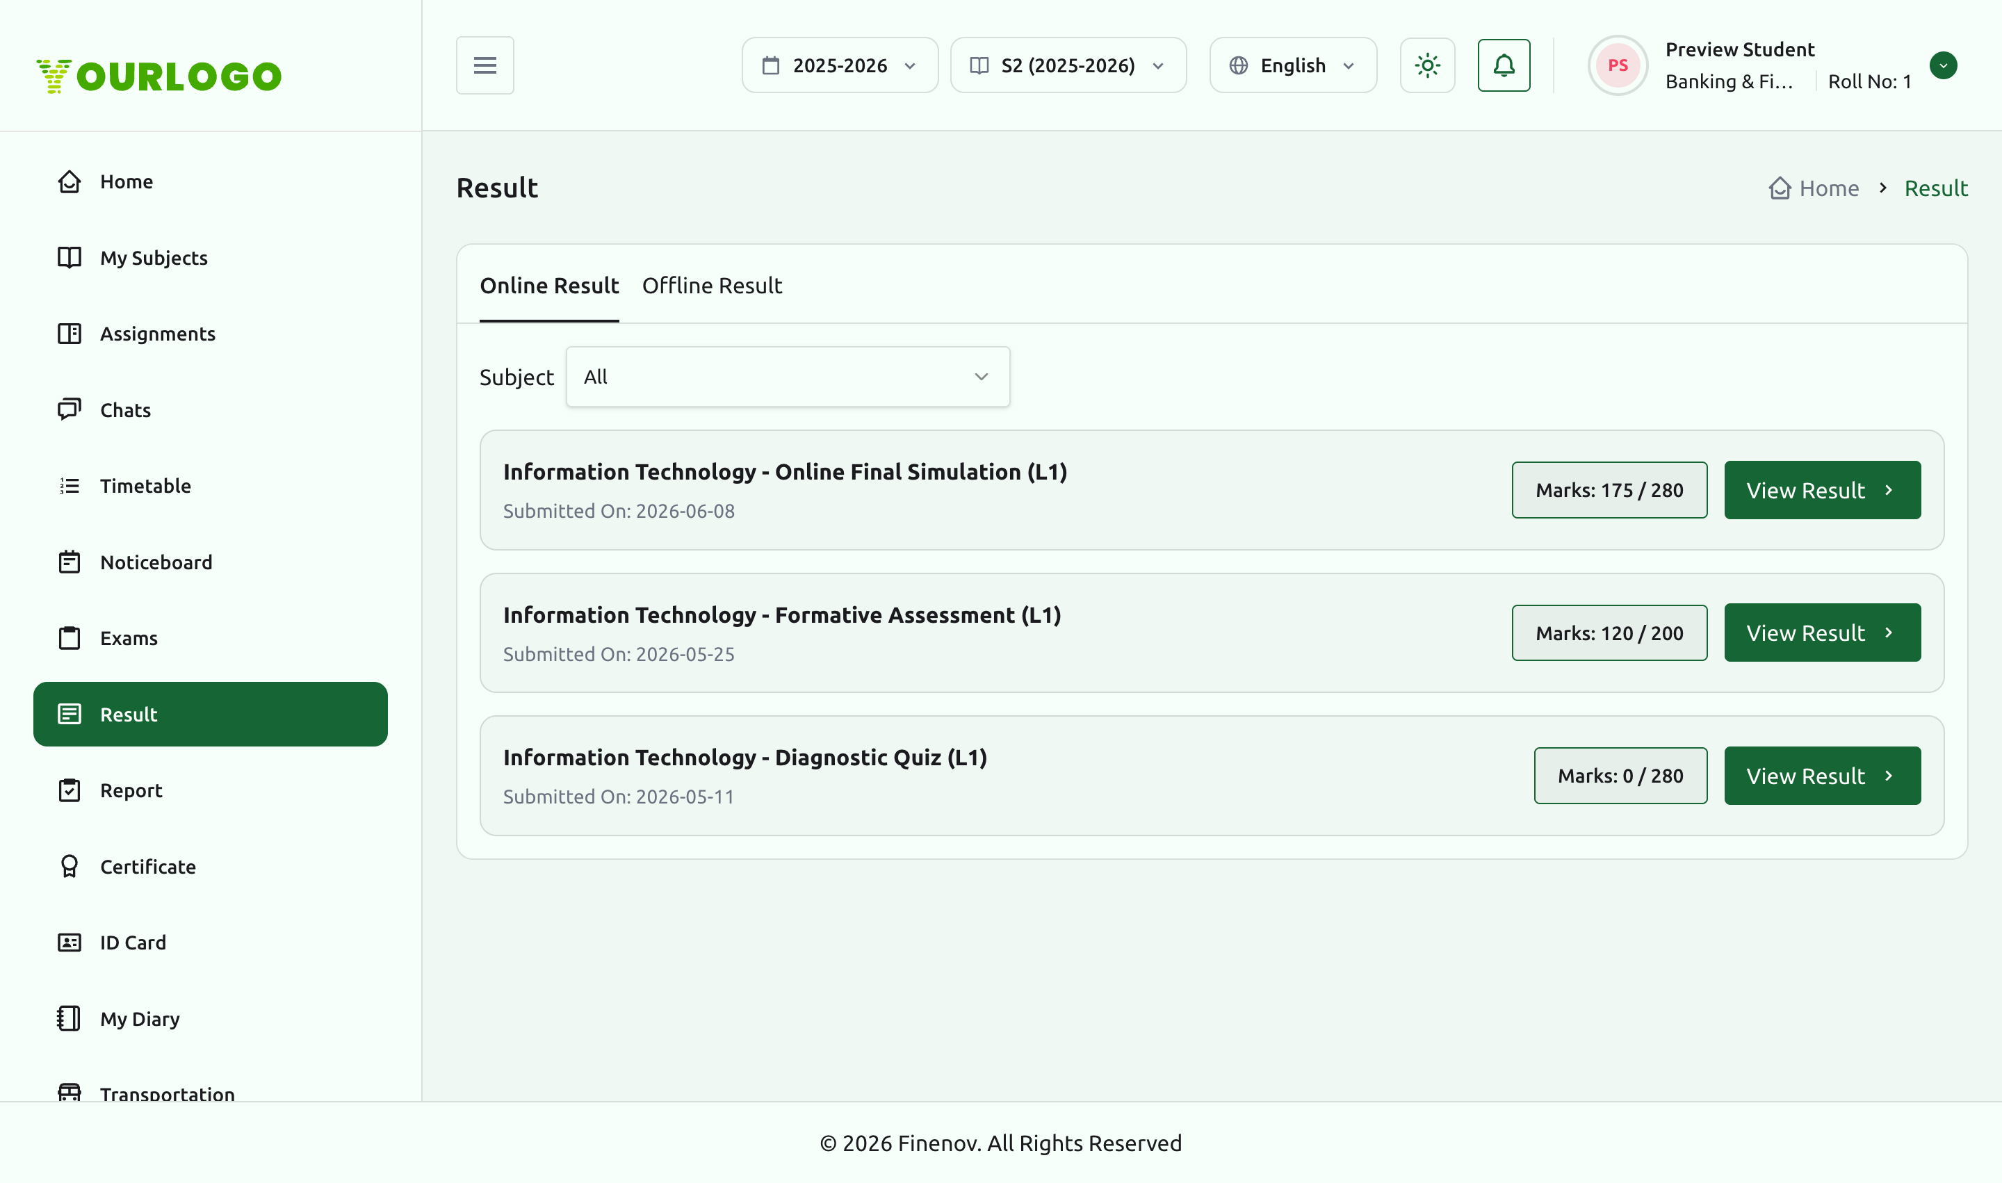Switch to the Offline Result tab
2002x1183 pixels.
pyautogui.click(x=712, y=286)
